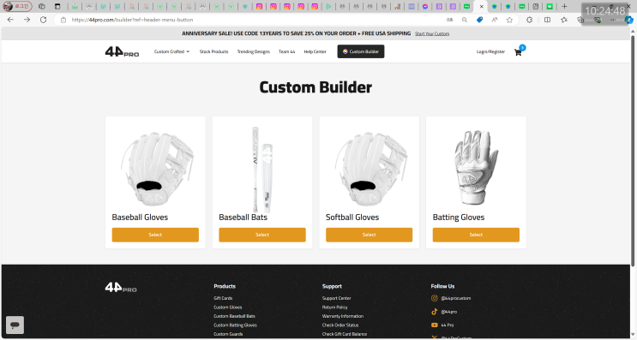Click the Softball Gloves card title

[x=352, y=218]
